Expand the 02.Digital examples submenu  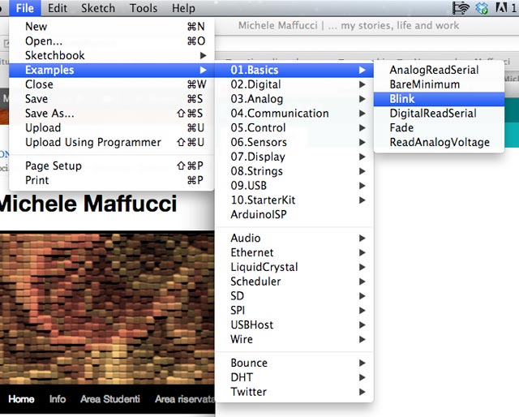coord(255,84)
